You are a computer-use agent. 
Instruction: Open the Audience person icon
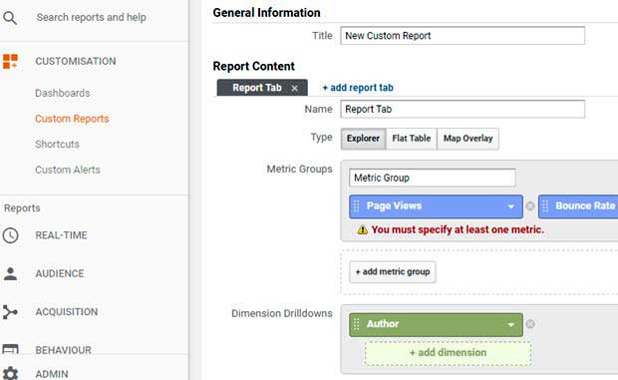tap(10, 273)
